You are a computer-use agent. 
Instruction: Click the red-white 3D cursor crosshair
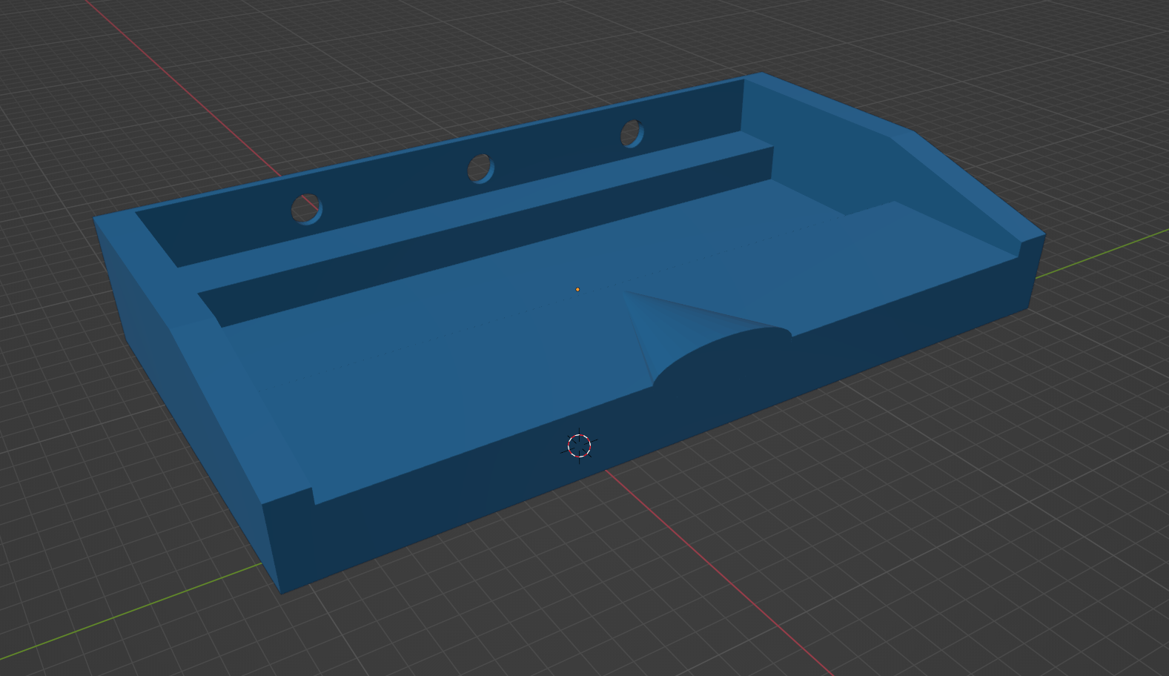[579, 445]
